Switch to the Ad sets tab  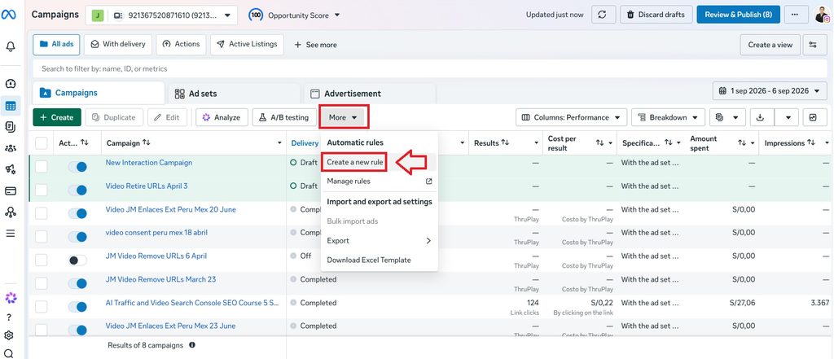233,94
